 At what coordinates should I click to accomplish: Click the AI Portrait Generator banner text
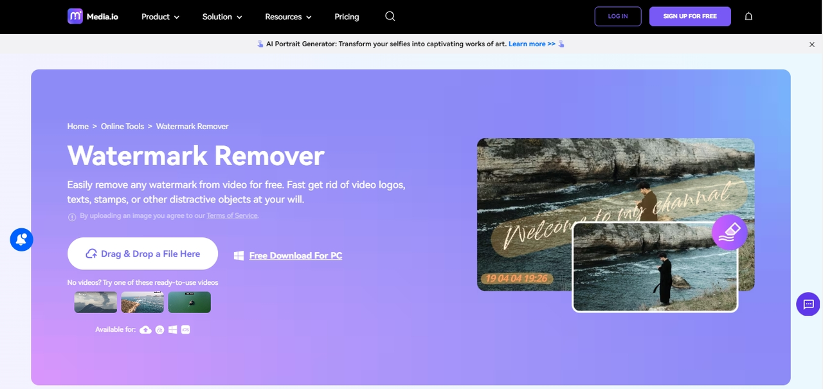pos(386,44)
